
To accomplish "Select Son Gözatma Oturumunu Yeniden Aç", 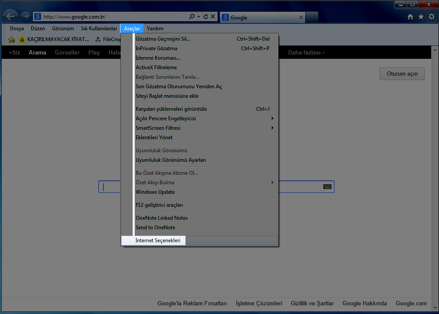I will pyautogui.click(x=200, y=87).
